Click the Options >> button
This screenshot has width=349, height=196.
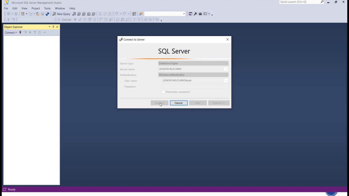(x=219, y=103)
